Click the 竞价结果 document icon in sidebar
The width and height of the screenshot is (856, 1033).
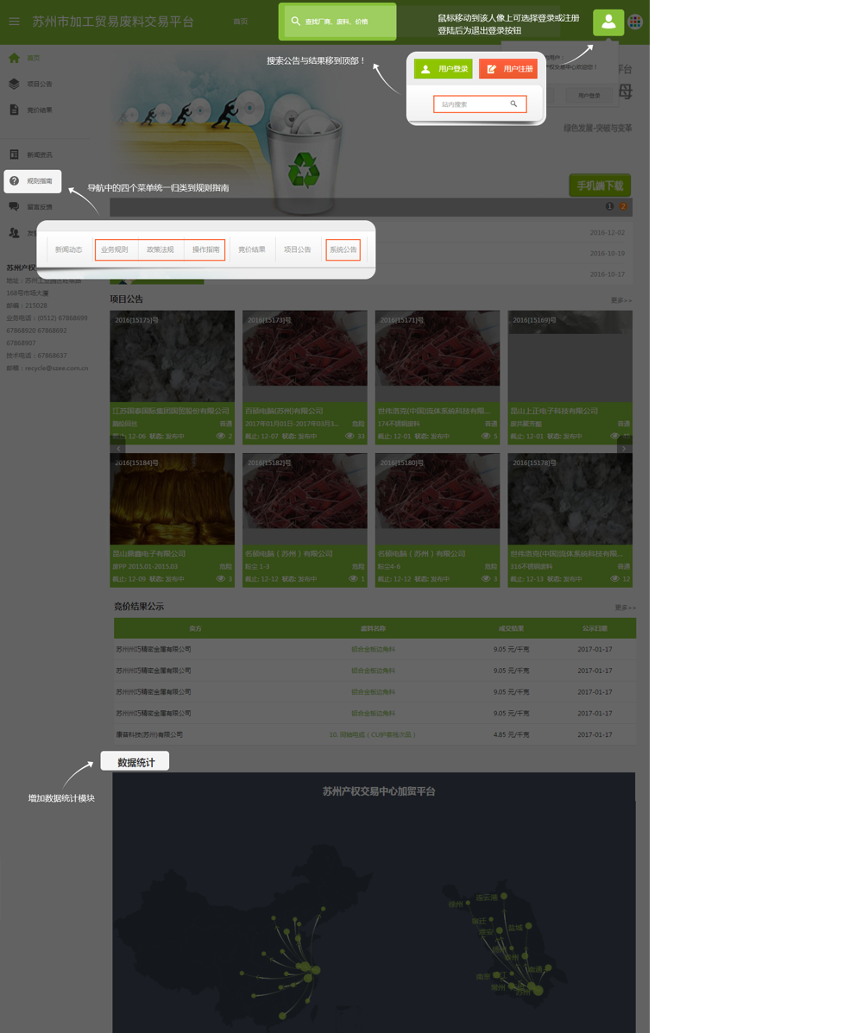pyautogui.click(x=14, y=110)
